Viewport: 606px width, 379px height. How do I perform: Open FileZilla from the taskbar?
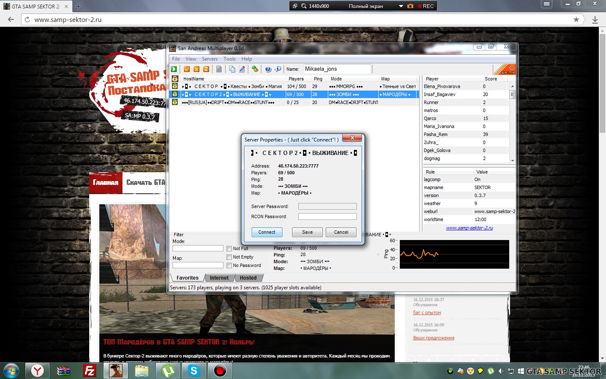[x=89, y=371]
